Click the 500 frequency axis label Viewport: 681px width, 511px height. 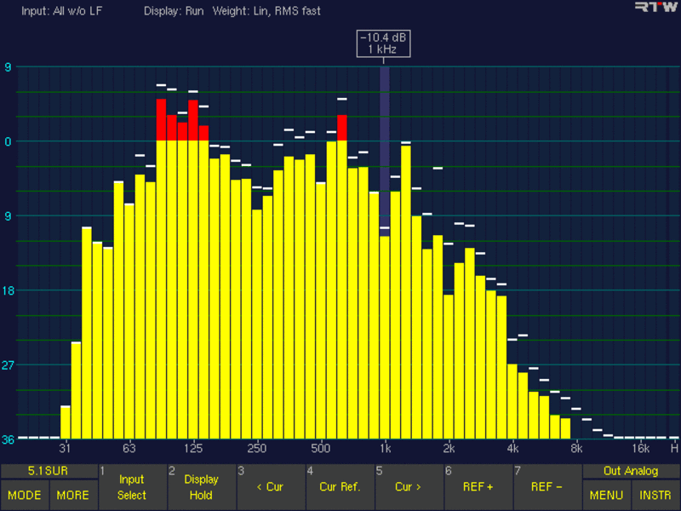[321, 449]
